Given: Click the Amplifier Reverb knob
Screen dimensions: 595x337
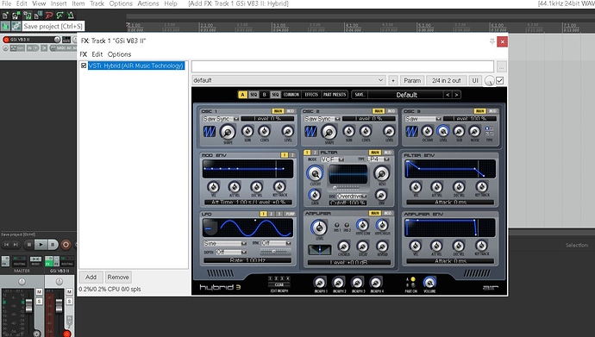Looking at the screenshot, I should (x=382, y=247).
